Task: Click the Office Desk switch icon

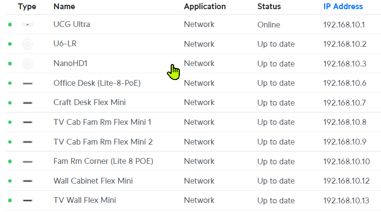Action: [28, 83]
